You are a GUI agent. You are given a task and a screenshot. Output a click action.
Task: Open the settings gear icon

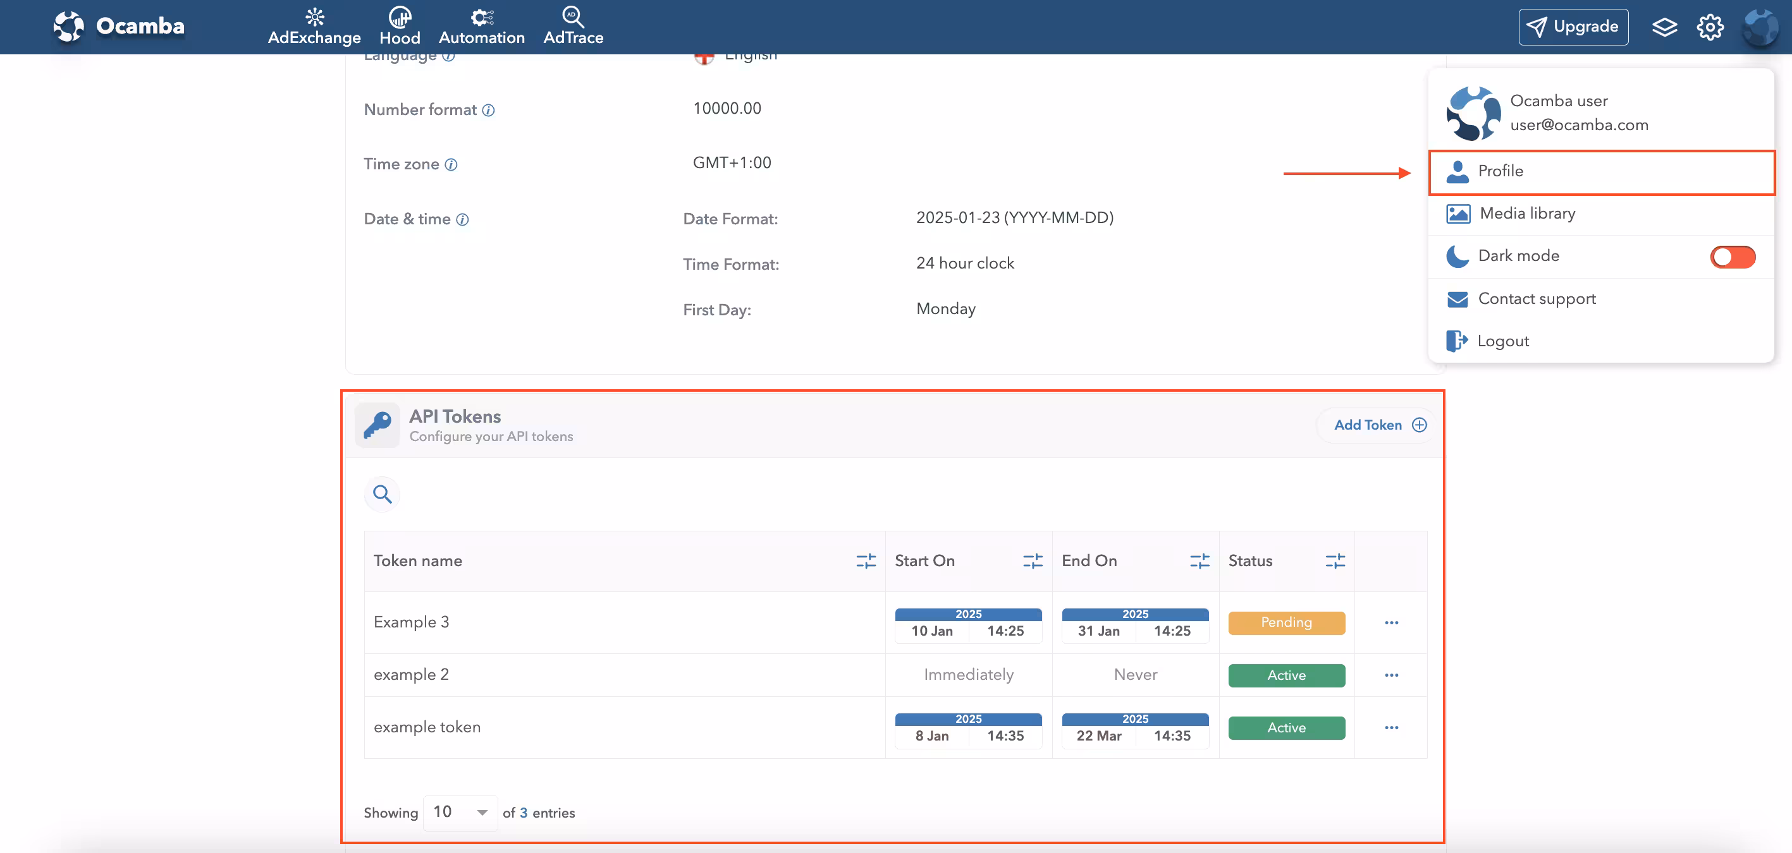tap(1709, 27)
